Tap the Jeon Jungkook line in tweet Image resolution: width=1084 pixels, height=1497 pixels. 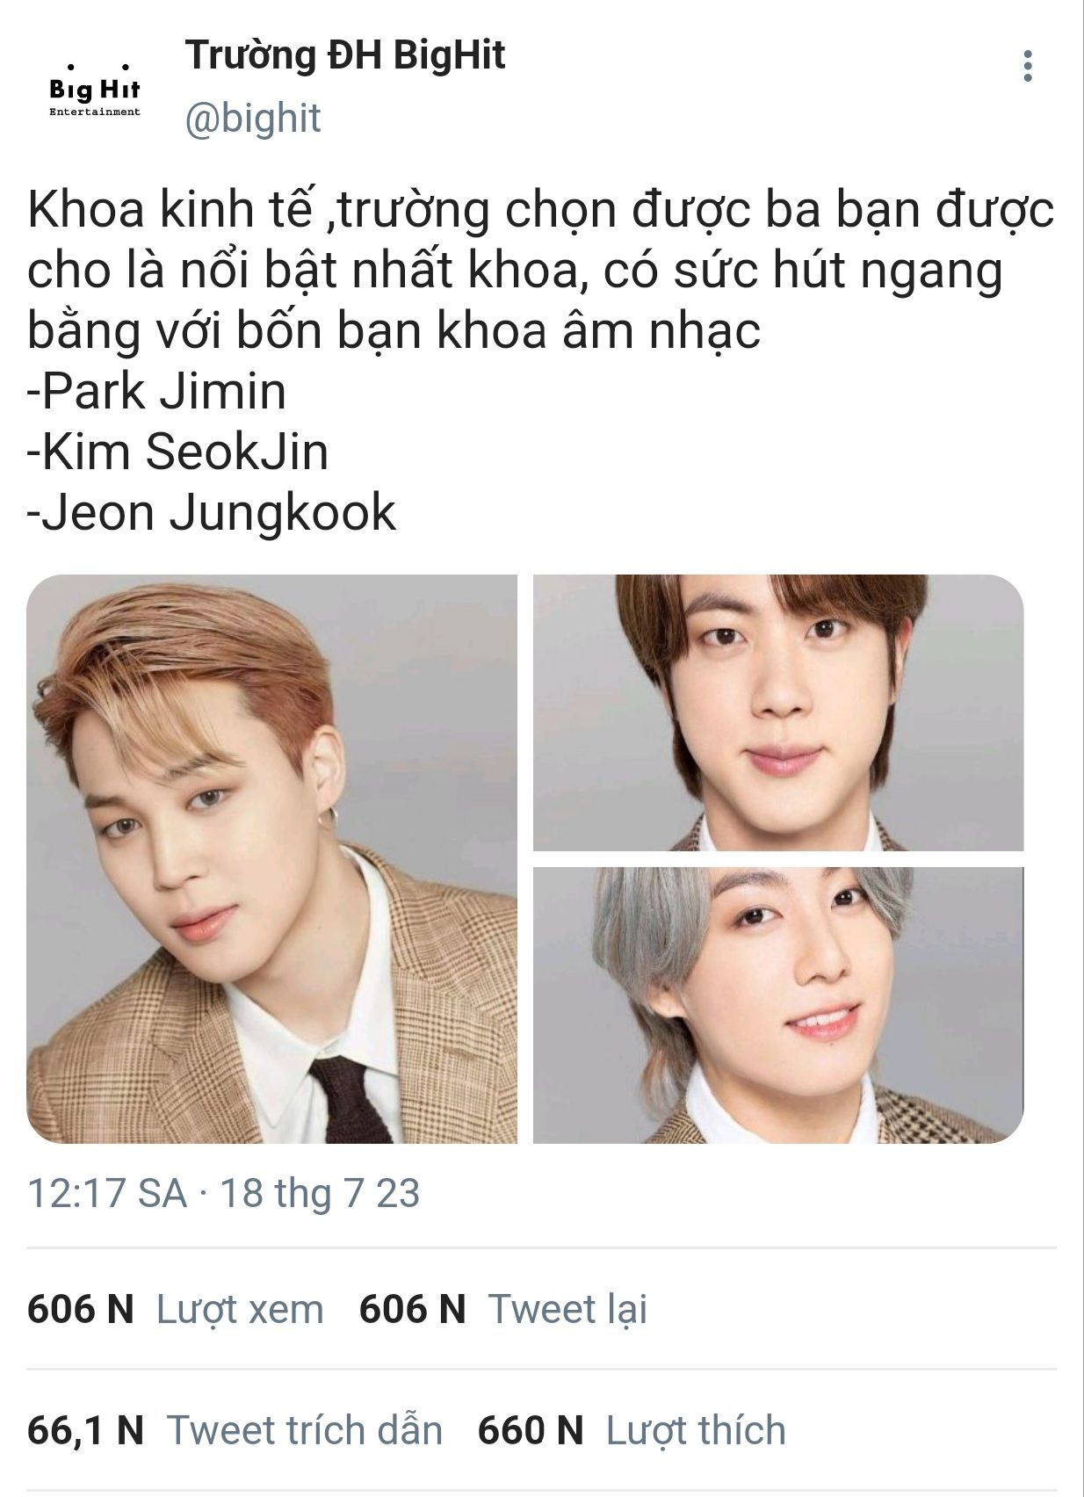coord(212,512)
